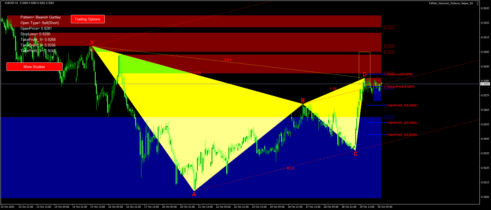Click the C pattern point marker
The height and width of the screenshot is (210, 491).
(355, 154)
